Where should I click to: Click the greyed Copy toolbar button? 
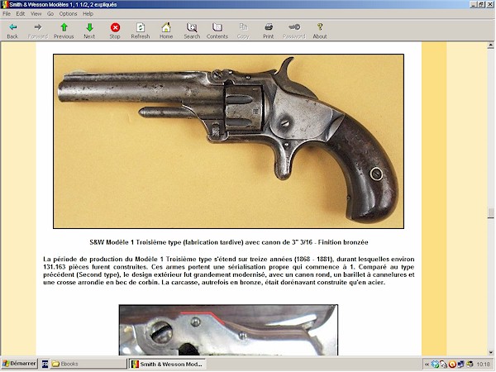243,31
